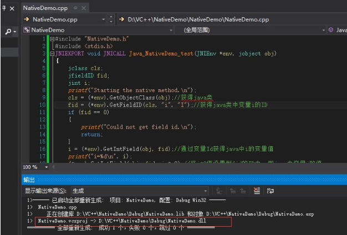Collapse the #include block on line 1
The width and height of the screenshot is (347, 235).
[x=52, y=39]
